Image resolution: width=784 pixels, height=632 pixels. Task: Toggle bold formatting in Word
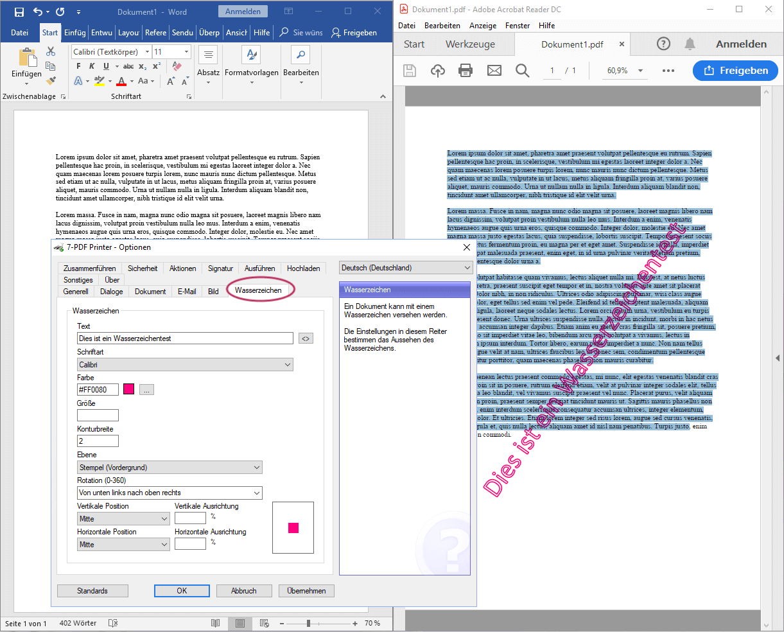(x=78, y=66)
